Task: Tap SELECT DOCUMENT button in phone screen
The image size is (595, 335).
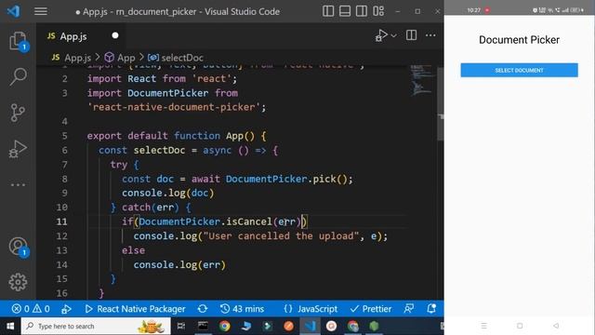Action: pyautogui.click(x=519, y=71)
